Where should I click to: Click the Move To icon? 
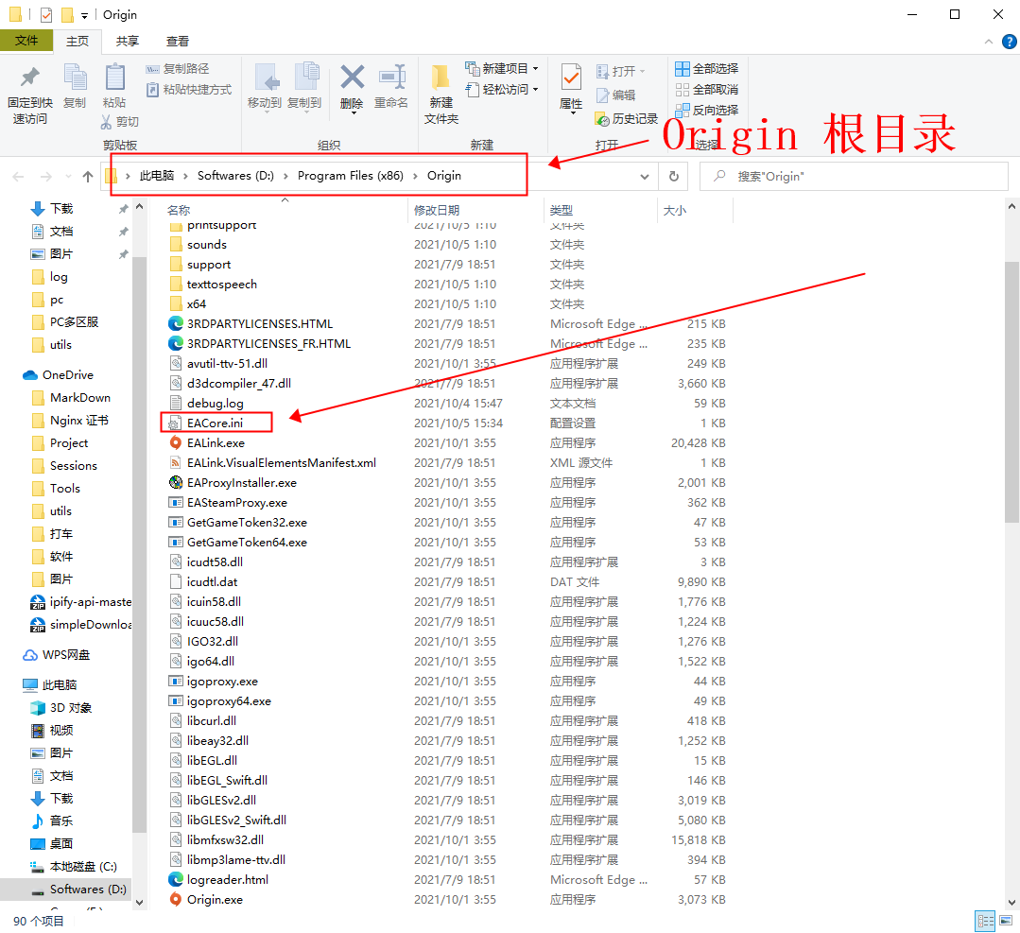[266, 78]
